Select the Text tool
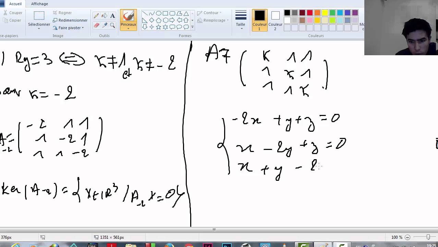This screenshot has width=438, height=247. pos(112,15)
